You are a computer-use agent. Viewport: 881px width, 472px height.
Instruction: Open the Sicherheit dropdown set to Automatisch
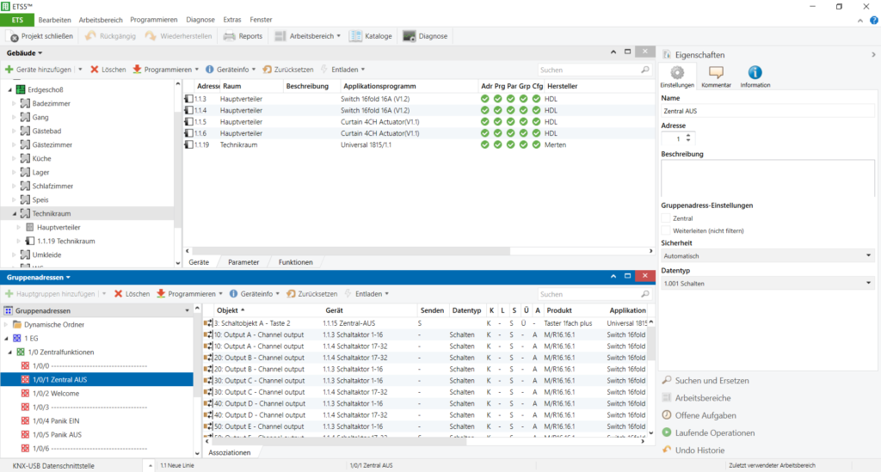(x=767, y=256)
